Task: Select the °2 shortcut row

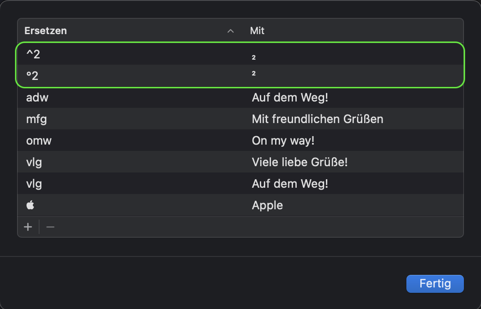Action: click(x=33, y=75)
